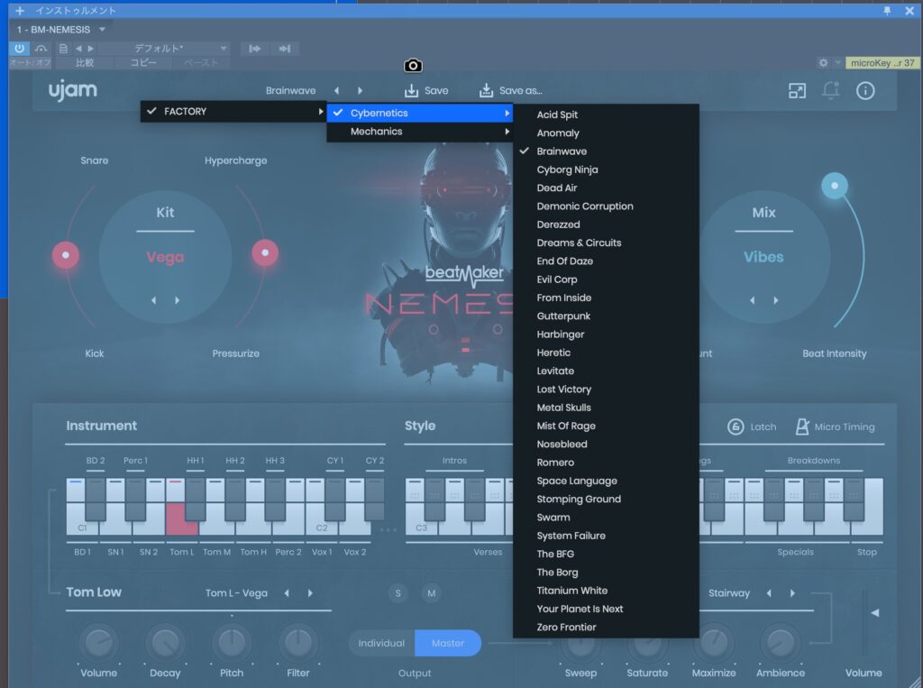Click the pin icon in title bar

tap(887, 11)
